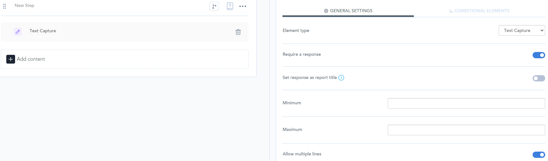
Task: Click into the Maximum input field
Action: (x=466, y=130)
